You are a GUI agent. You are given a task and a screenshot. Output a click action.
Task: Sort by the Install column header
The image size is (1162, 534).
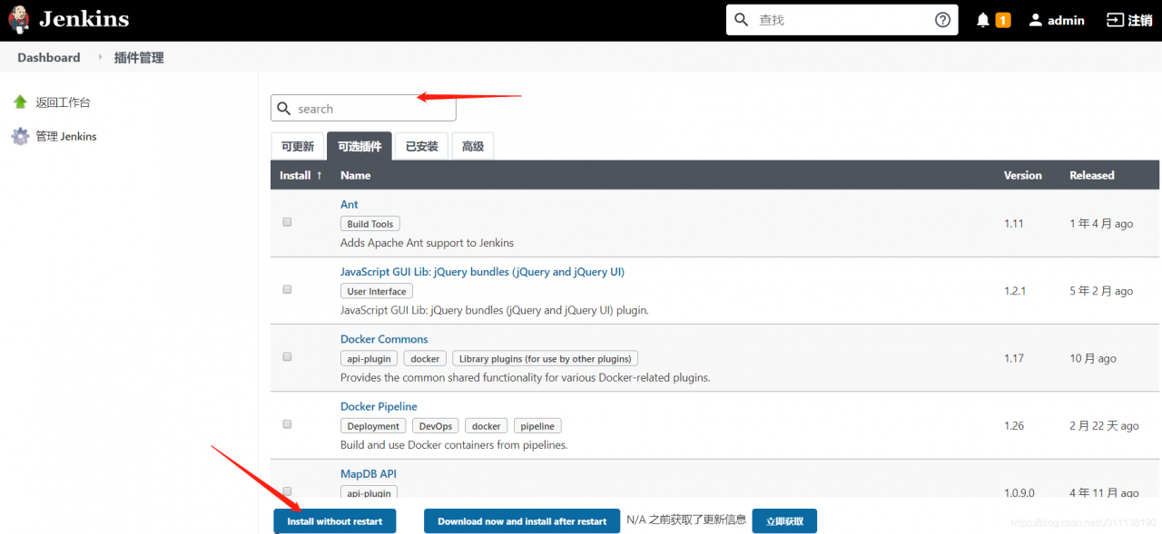click(x=300, y=175)
